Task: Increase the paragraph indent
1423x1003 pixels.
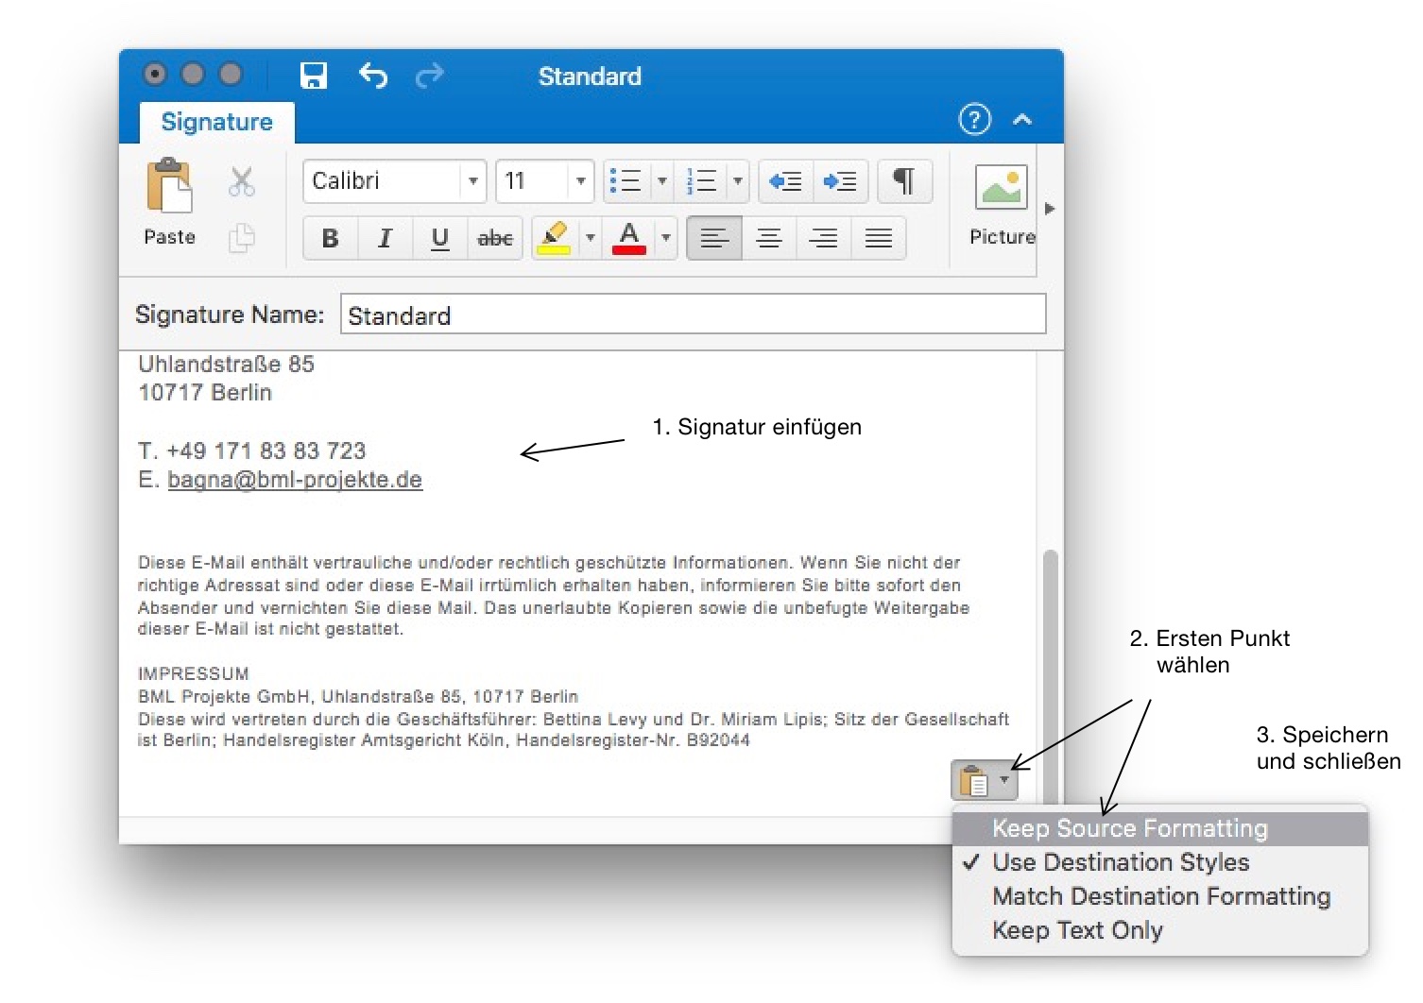Action: (839, 181)
